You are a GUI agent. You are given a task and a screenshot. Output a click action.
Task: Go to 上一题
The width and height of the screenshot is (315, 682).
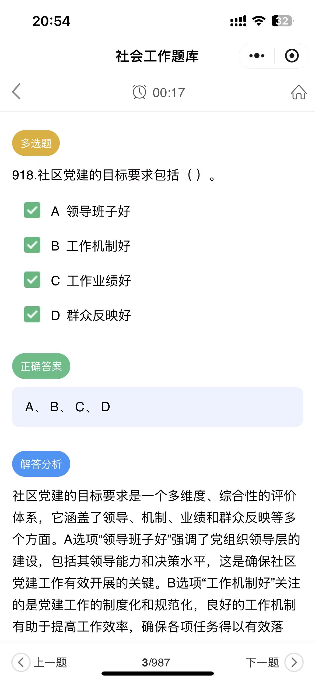(50, 662)
